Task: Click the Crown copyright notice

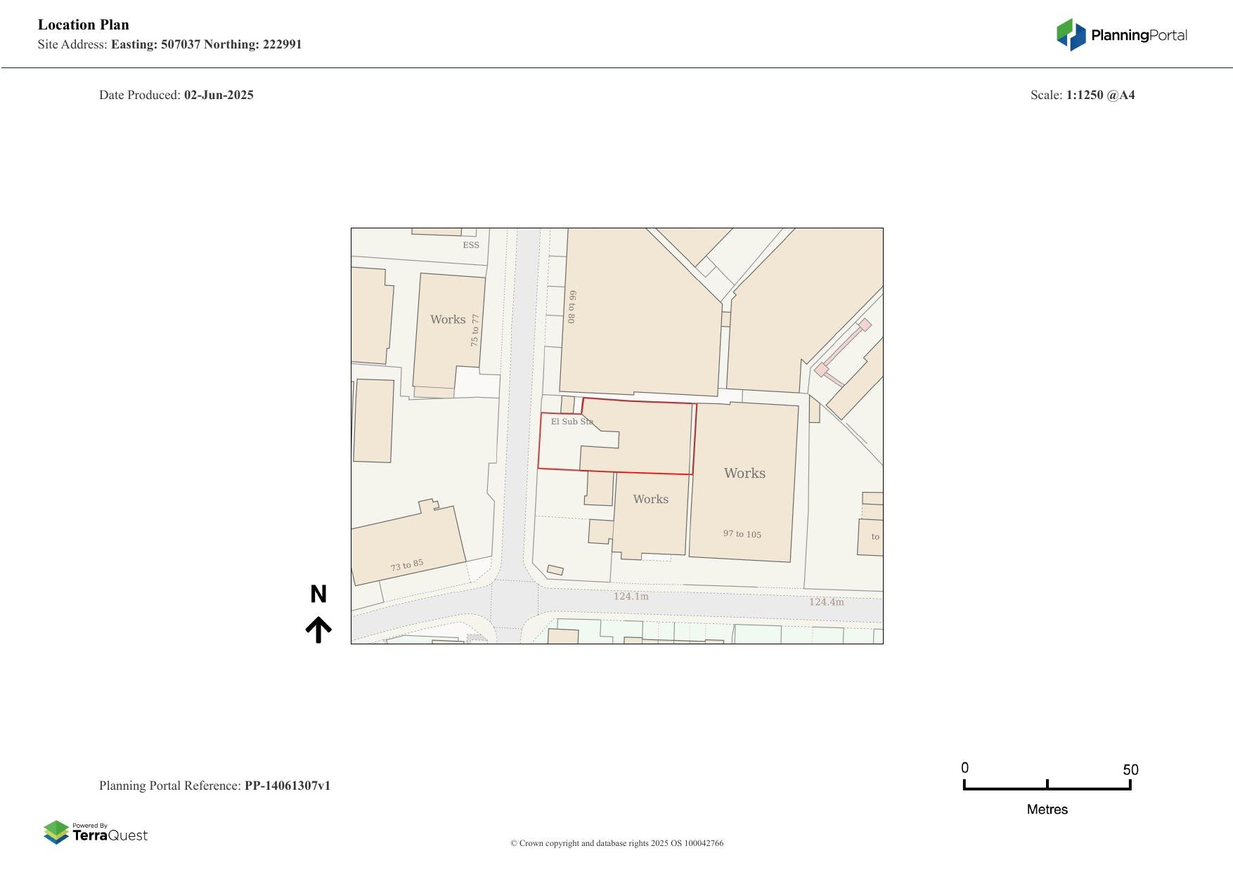Action: (x=616, y=843)
